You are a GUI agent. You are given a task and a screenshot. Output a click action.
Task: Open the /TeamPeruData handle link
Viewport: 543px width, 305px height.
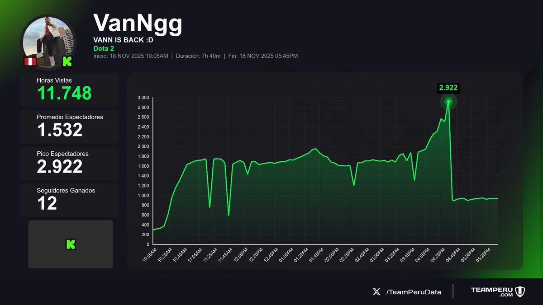(x=414, y=292)
